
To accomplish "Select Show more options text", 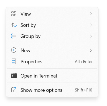I will [x=41, y=90].
